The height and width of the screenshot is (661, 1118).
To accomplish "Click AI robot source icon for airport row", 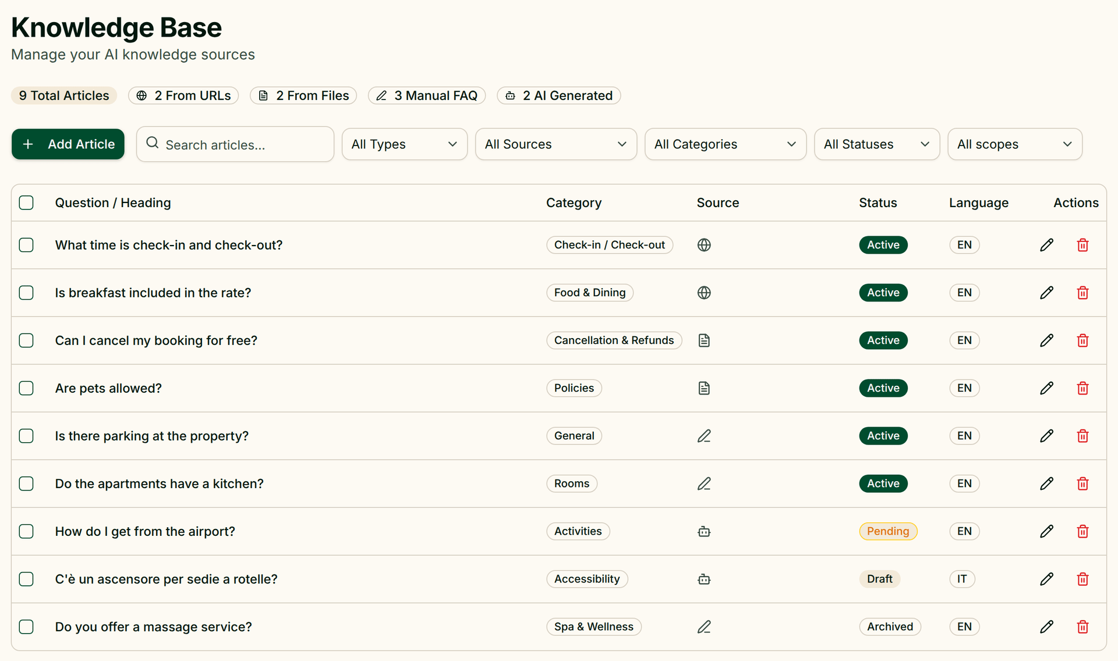I will [x=704, y=531].
